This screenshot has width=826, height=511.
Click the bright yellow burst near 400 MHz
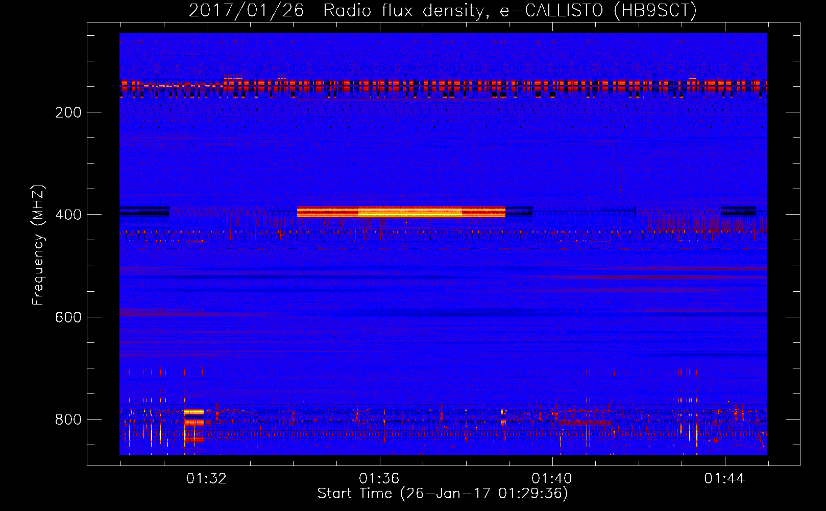[401, 212]
